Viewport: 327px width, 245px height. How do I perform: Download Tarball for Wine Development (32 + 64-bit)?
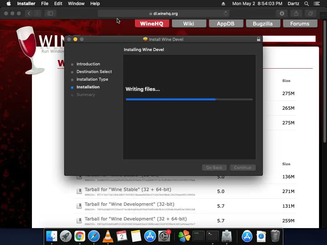(x=135, y=219)
